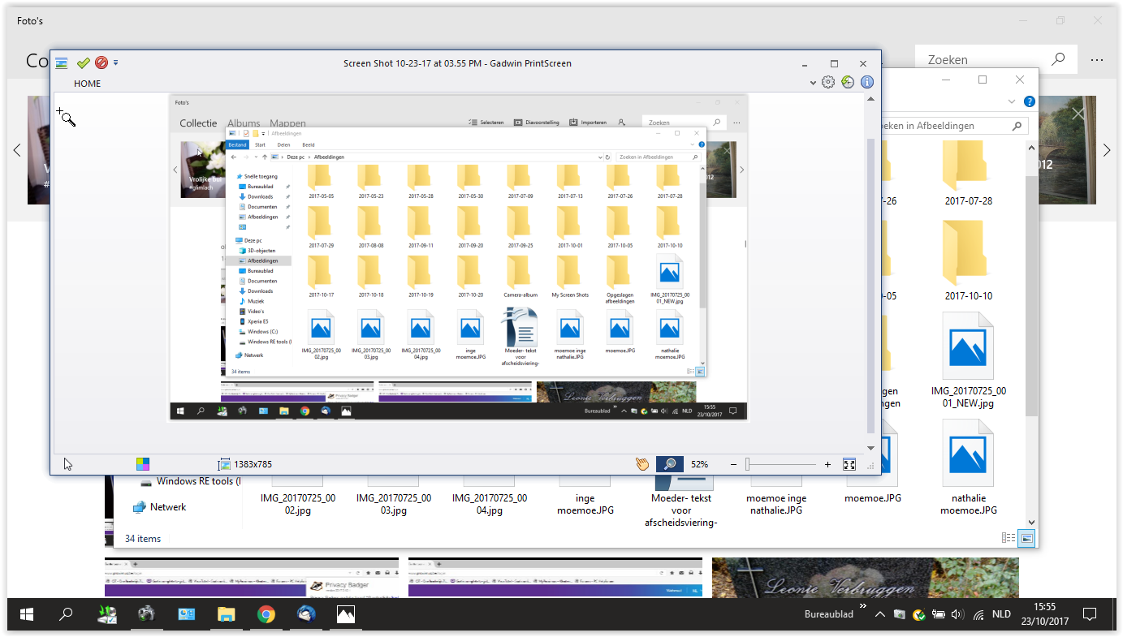Expand the ribbon chevron next to gear

coord(814,83)
